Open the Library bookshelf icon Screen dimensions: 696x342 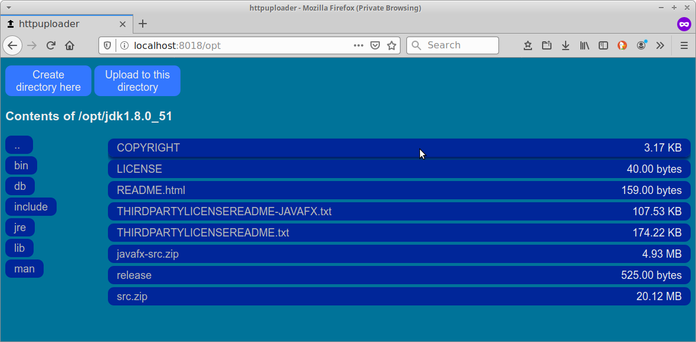point(585,45)
